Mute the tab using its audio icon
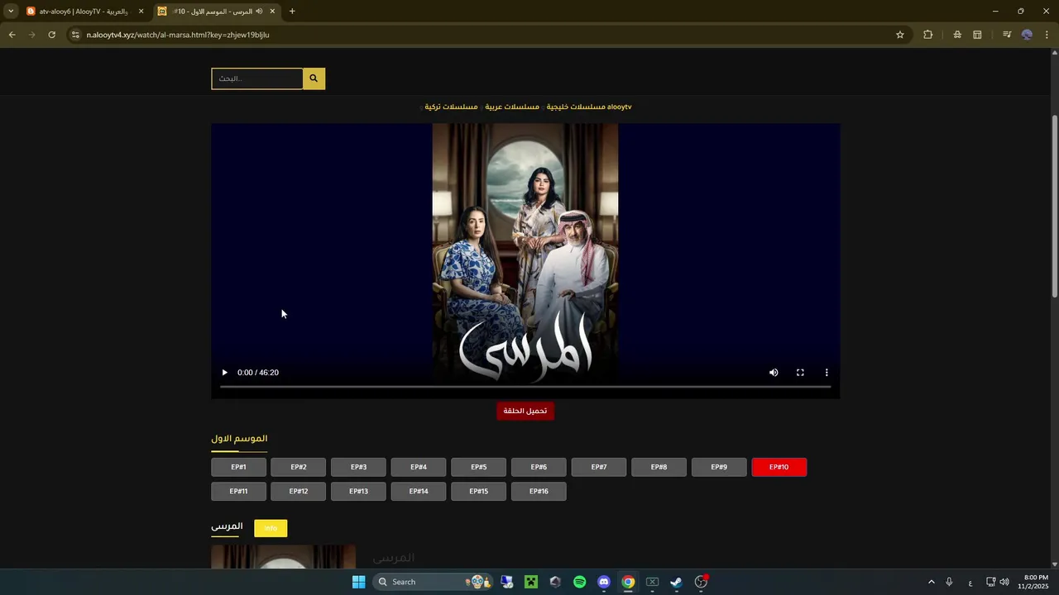 (259, 12)
